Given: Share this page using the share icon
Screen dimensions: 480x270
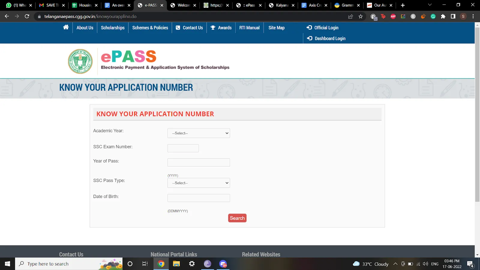Looking at the screenshot, I should point(350,16).
